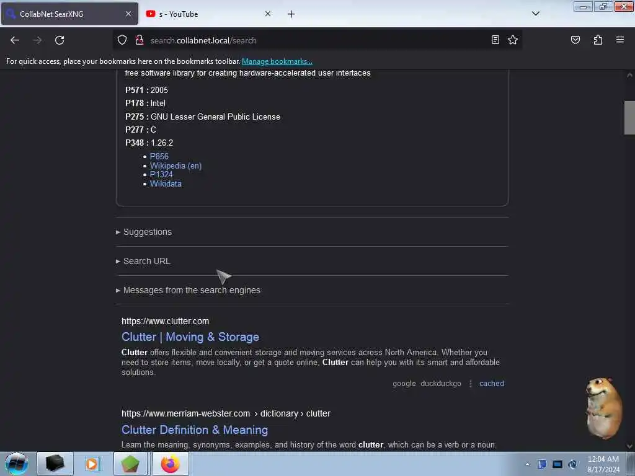Click the merriam-webster.com result URL
The height and width of the screenshot is (476, 635).
pos(226,413)
